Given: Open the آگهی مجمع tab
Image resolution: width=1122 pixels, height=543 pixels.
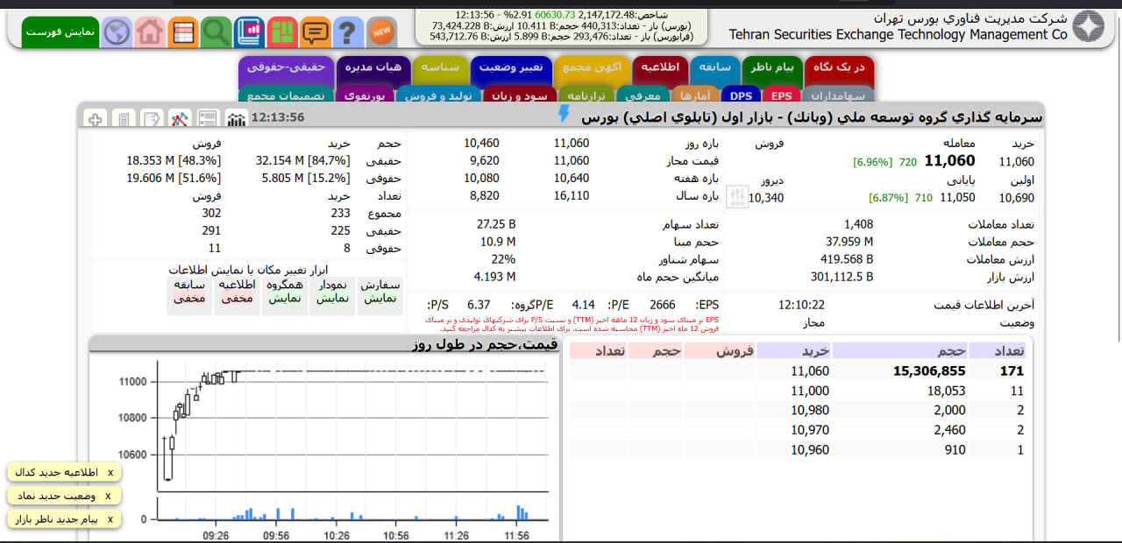Looking at the screenshot, I should pyautogui.click(x=592, y=67).
